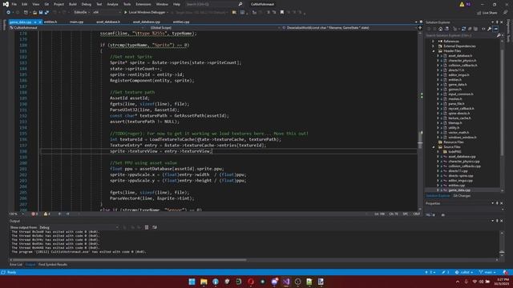Clear all text in Output panel icon
Viewport: 513px width, 288px height.
[147, 227]
